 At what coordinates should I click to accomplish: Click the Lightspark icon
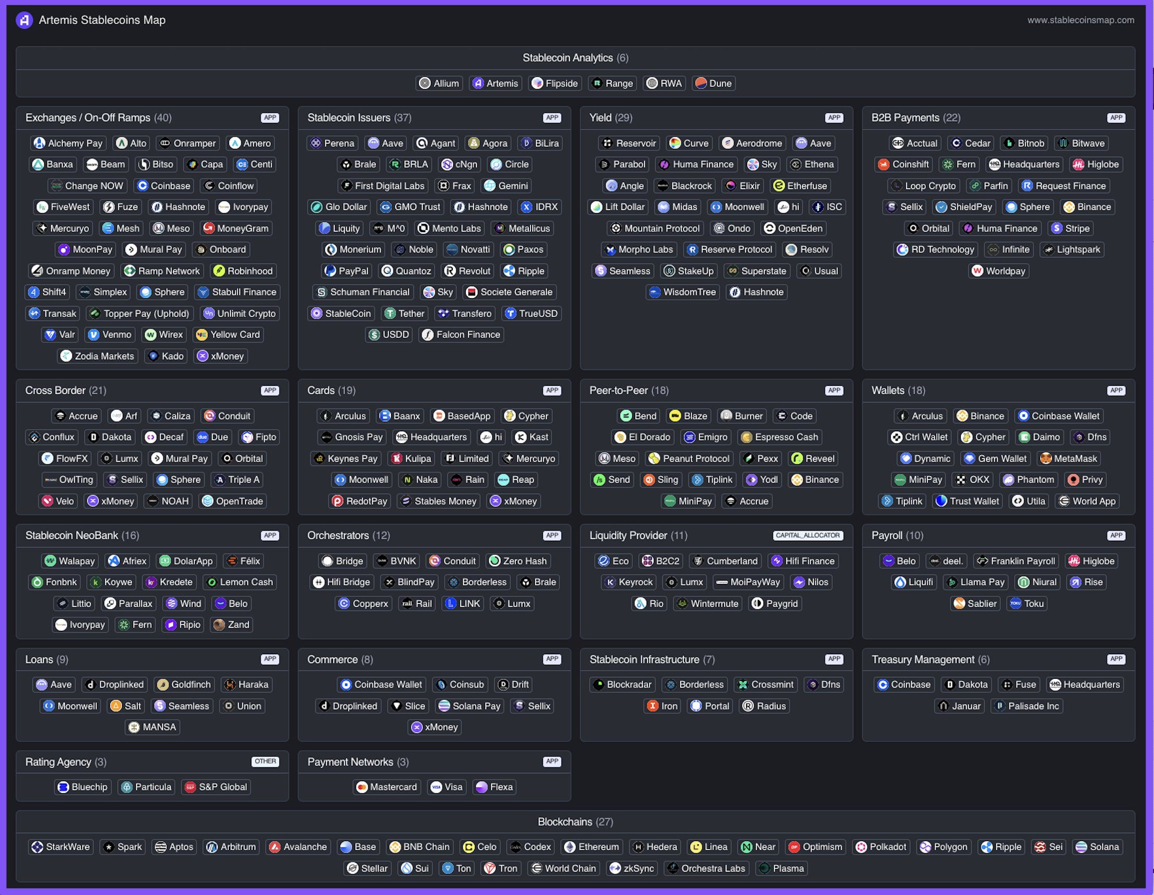1049,250
